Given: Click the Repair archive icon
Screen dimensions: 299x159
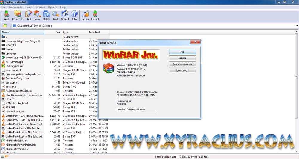Looking at the screenshot, I should 85,16.
